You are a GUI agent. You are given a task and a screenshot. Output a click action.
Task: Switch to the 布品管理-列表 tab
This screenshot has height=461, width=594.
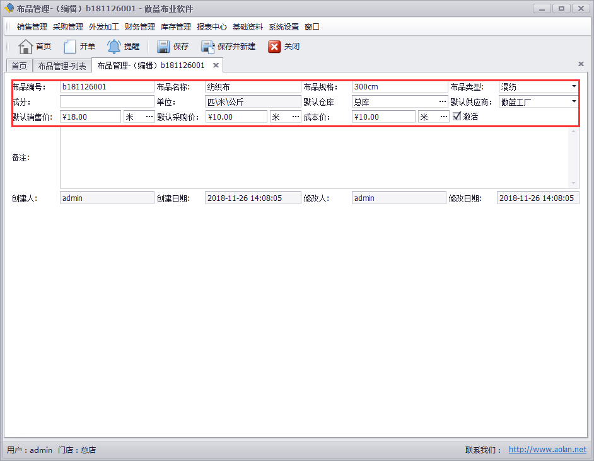coord(62,66)
